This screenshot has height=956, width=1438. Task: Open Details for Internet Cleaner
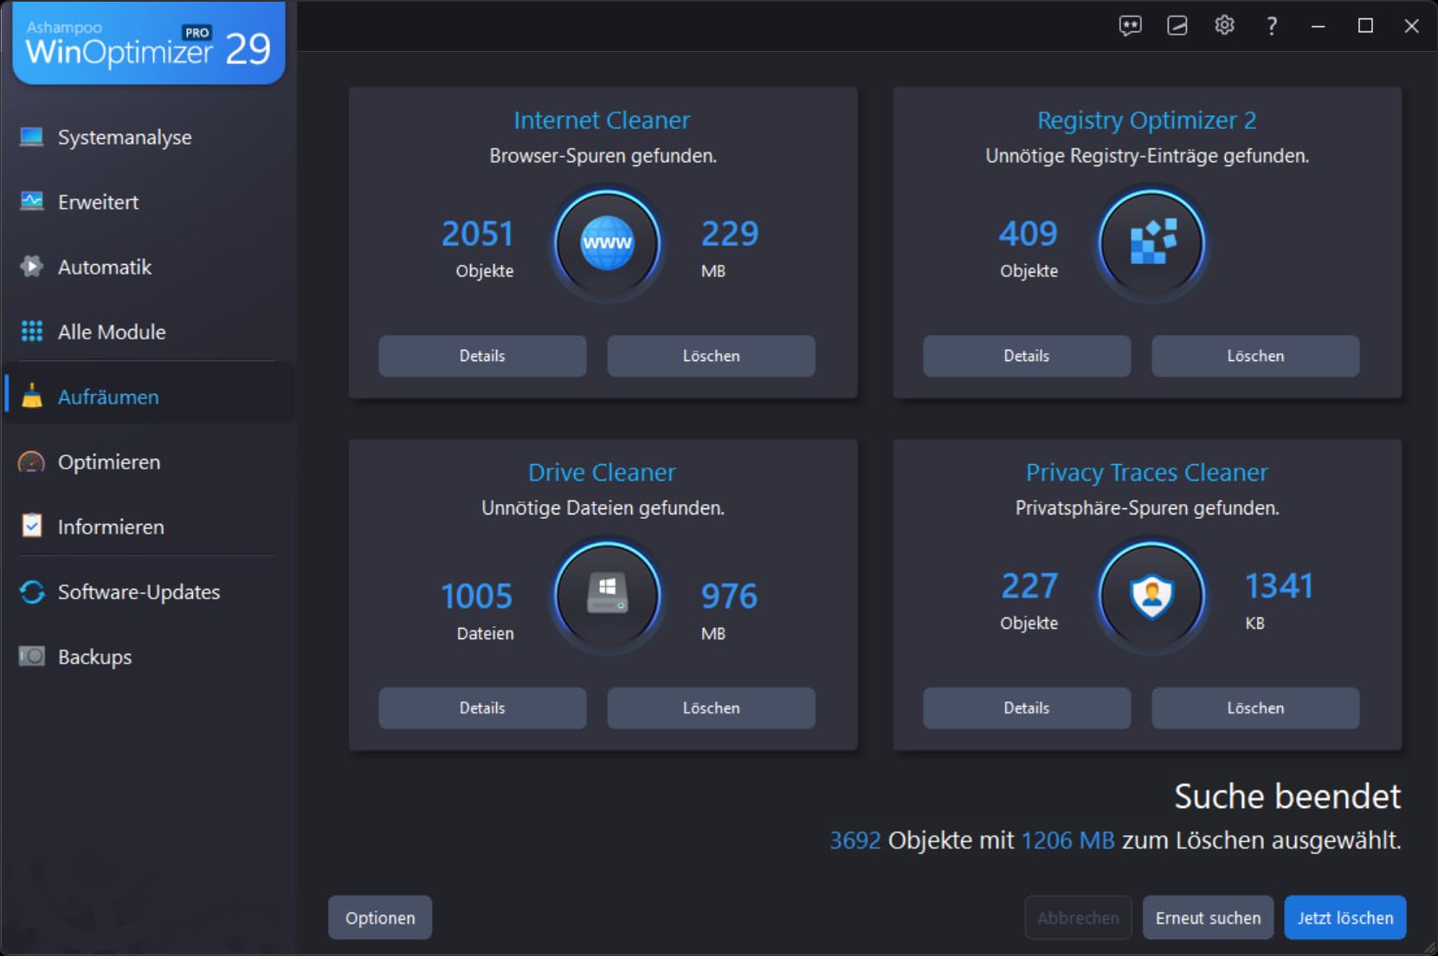(x=482, y=356)
